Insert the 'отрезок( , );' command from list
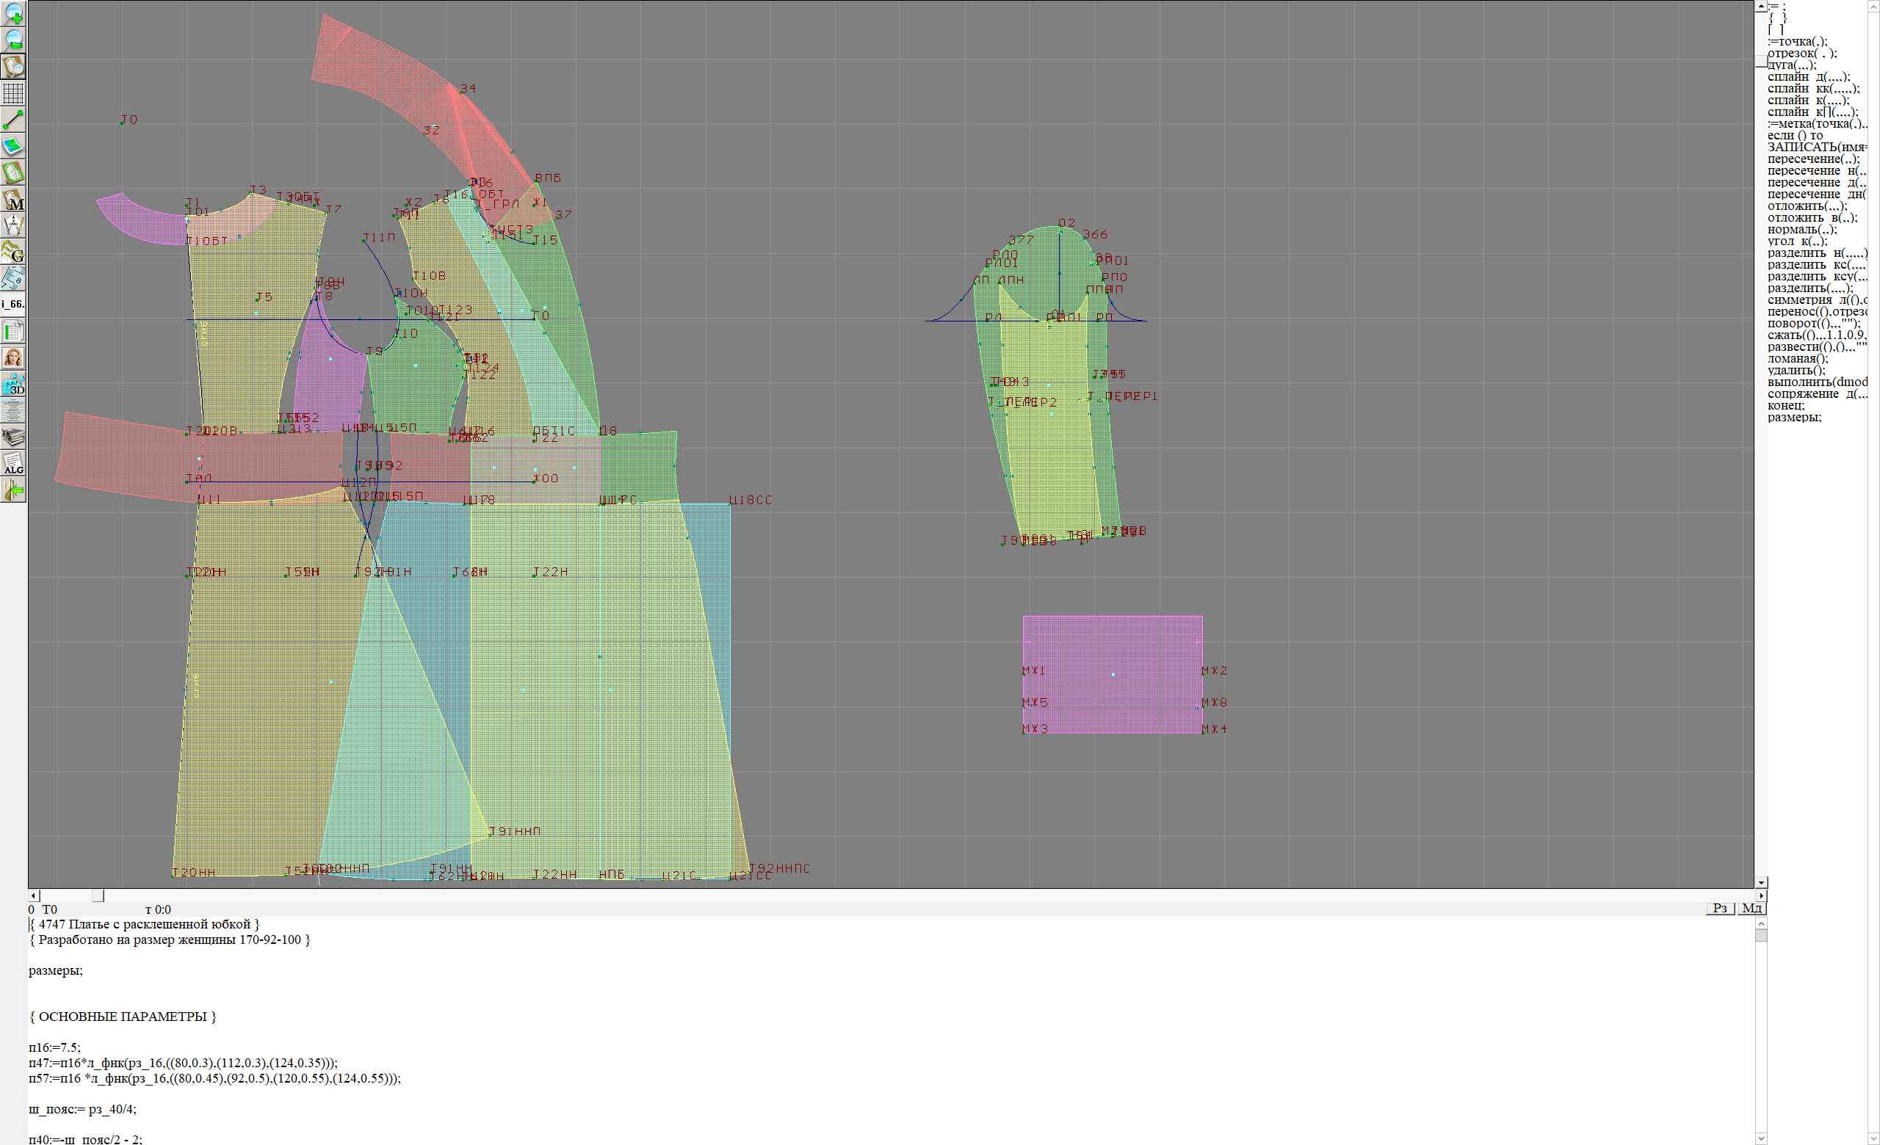1880x1145 pixels. tap(1802, 54)
